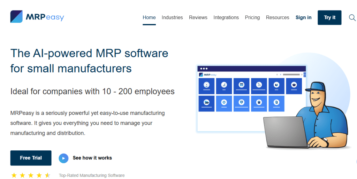Go to the Home tab

tap(149, 17)
